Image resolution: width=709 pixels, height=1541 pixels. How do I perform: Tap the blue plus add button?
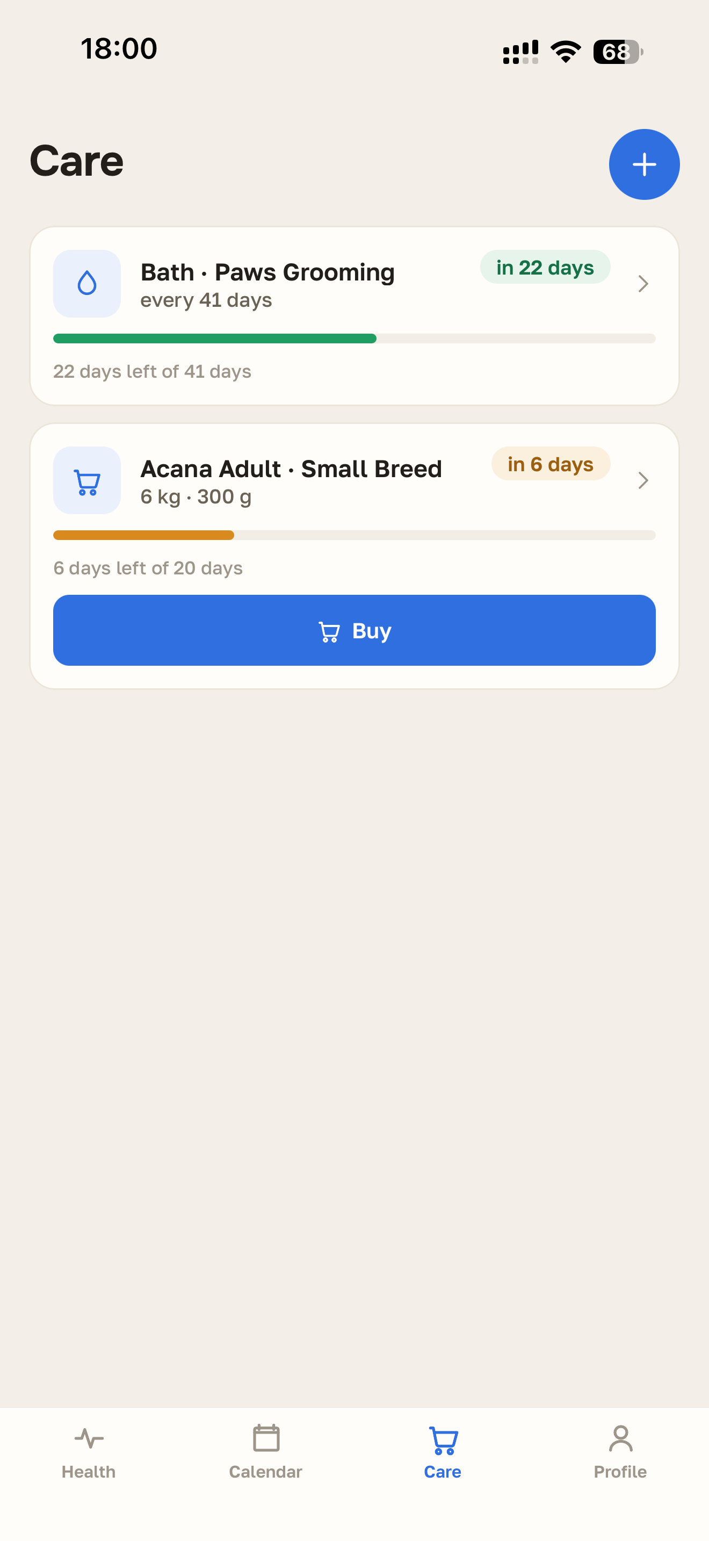coord(644,164)
